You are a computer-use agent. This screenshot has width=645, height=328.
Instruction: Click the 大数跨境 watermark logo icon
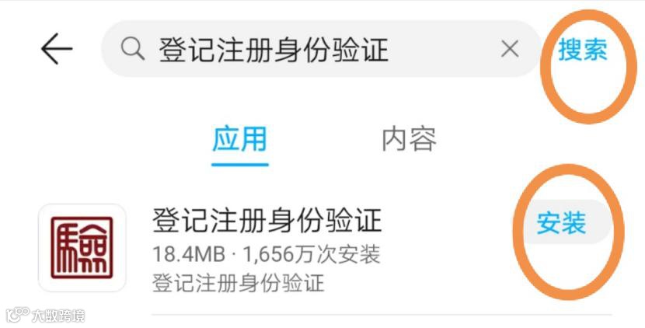[x=18, y=315]
